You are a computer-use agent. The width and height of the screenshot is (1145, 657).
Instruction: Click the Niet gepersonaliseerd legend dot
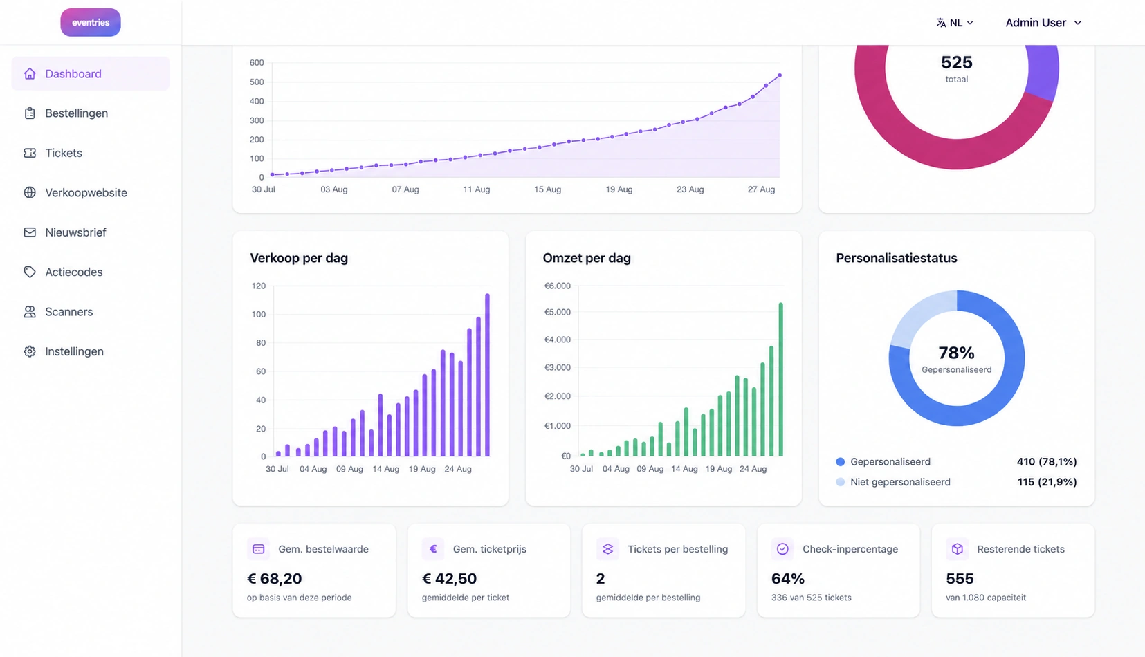tap(841, 482)
